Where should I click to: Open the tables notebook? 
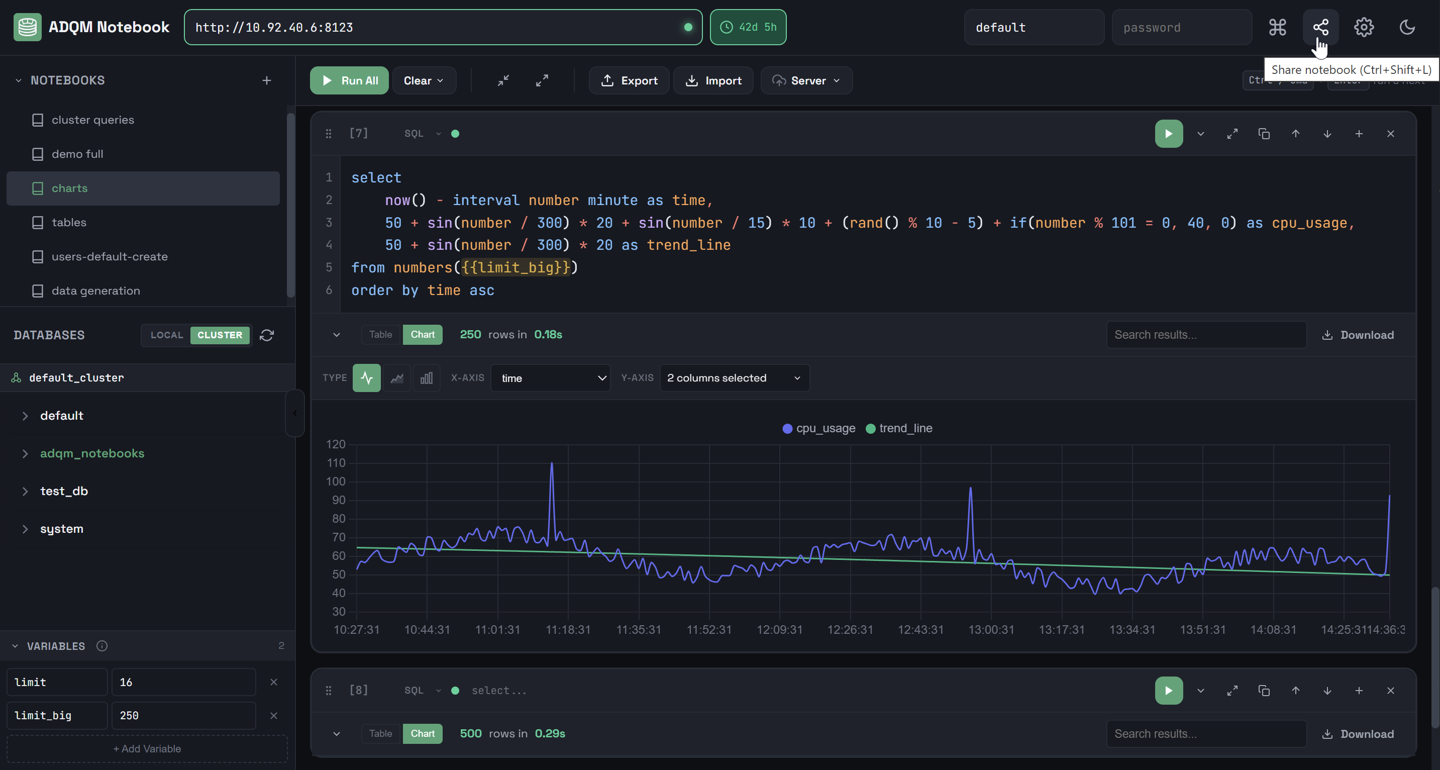(x=69, y=223)
